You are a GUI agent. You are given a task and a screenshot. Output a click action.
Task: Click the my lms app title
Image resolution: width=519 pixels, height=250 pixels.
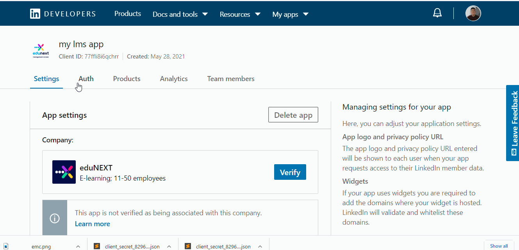(x=81, y=44)
